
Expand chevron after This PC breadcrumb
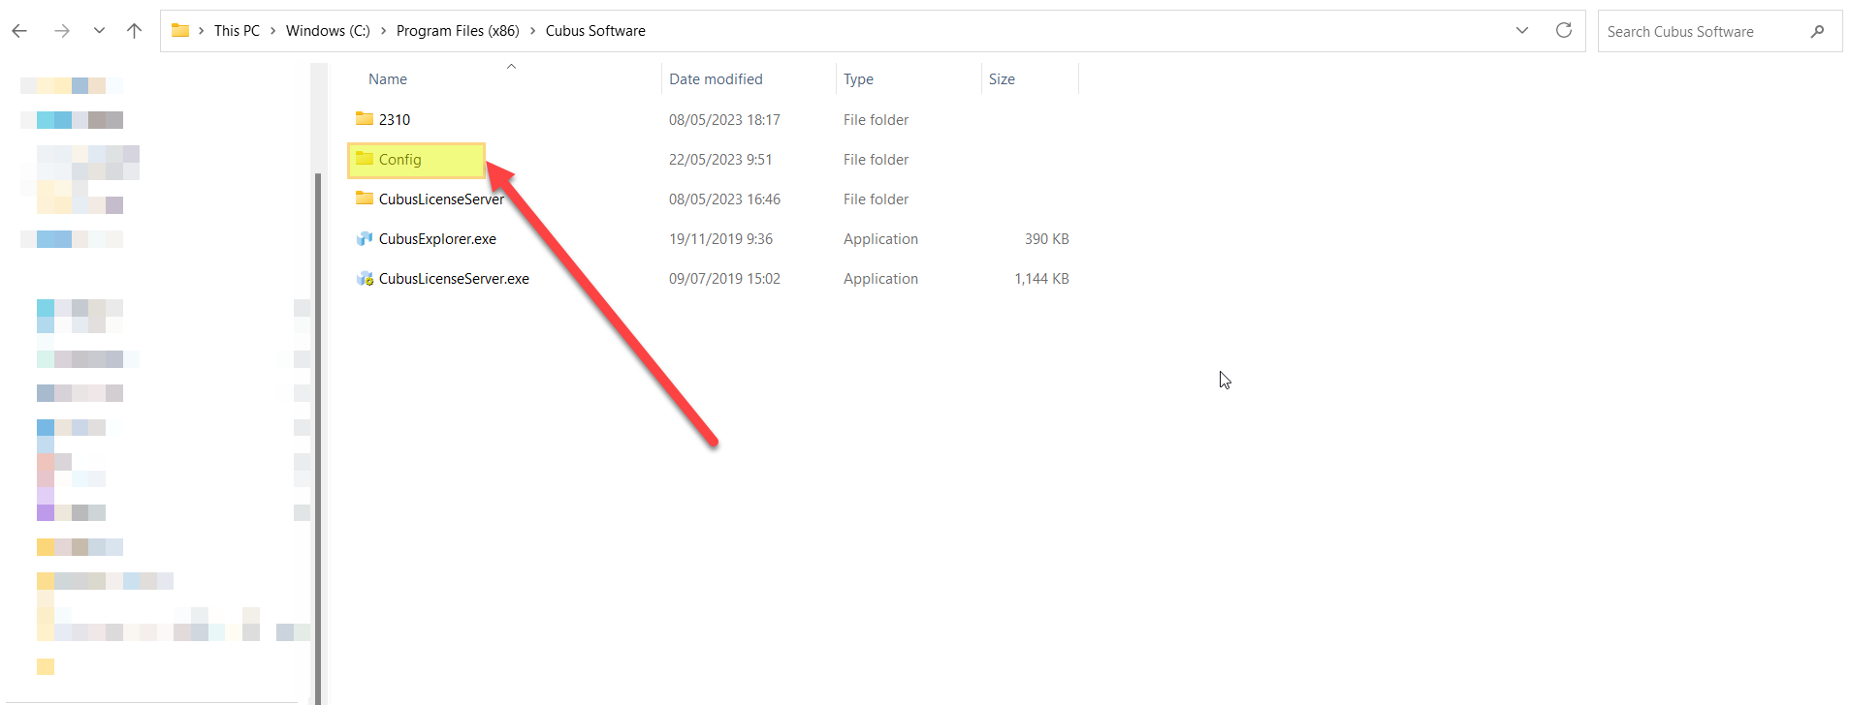tap(273, 31)
